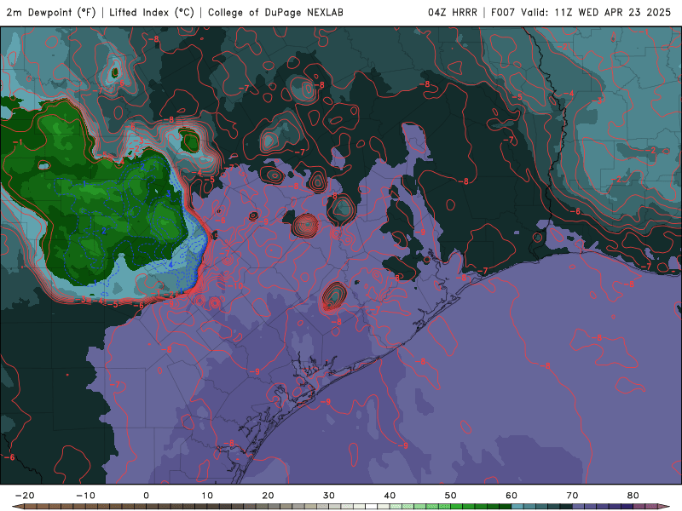682x511 pixels.
Task: Click the '60' colorbar scale label
Action: point(511,496)
